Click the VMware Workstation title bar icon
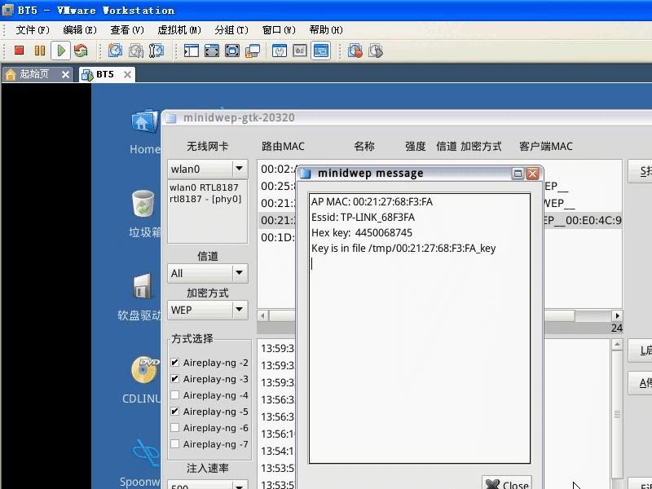 click(7, 10)
